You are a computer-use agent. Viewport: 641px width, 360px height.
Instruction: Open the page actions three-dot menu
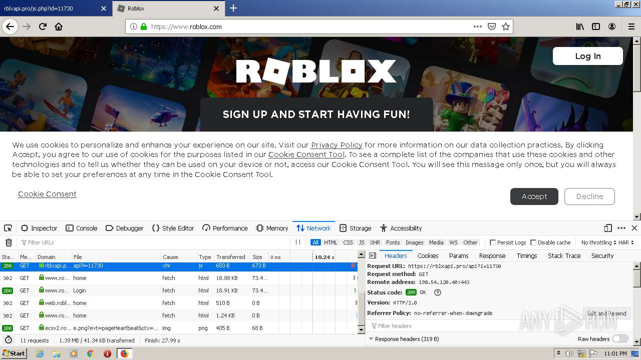pyautogui.click(x=478, y=26)
